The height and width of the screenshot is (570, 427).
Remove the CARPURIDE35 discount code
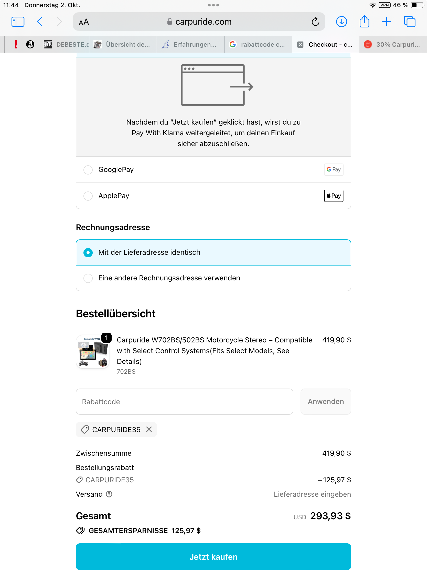coord(149,429)
